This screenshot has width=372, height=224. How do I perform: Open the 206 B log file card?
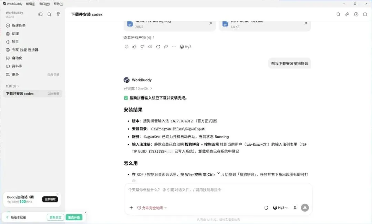[169, 25]
